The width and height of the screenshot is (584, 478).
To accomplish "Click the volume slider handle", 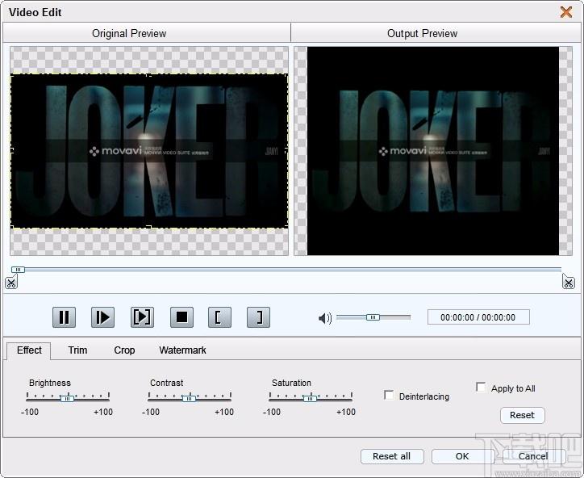I will (373, 317).
